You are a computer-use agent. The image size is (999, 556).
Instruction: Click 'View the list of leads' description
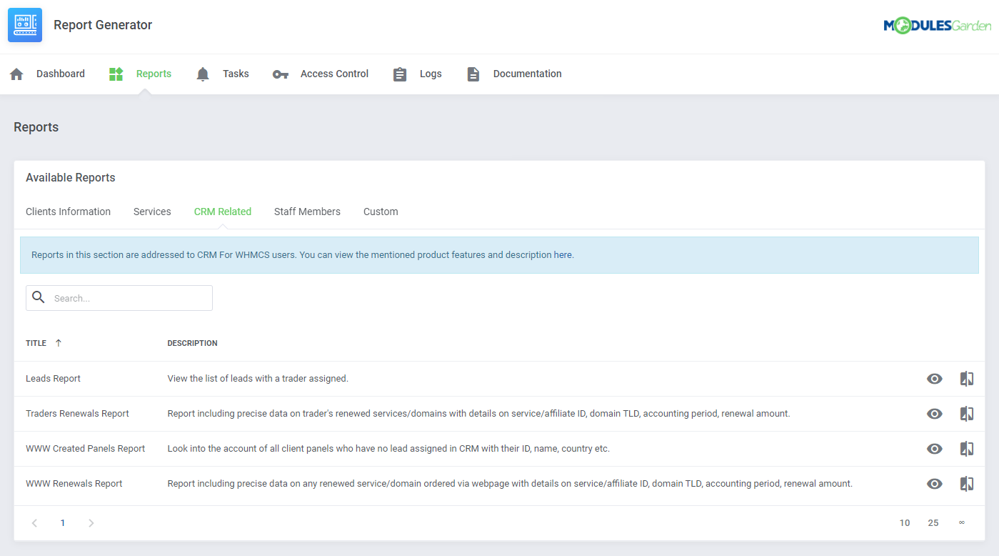tap(258, 379)
